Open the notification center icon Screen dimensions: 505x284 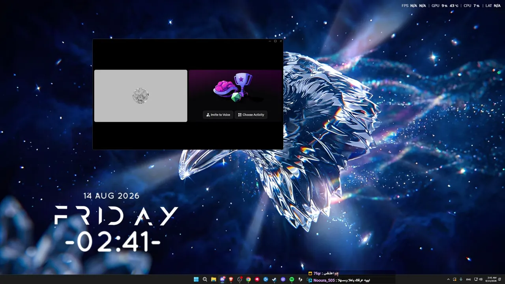point(500,279)
